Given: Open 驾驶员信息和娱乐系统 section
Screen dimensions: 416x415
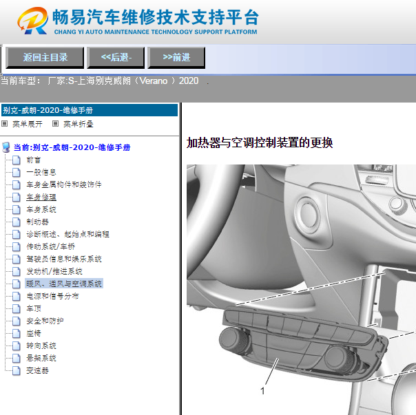Looking at the screenshot, I should pos(63,259).
